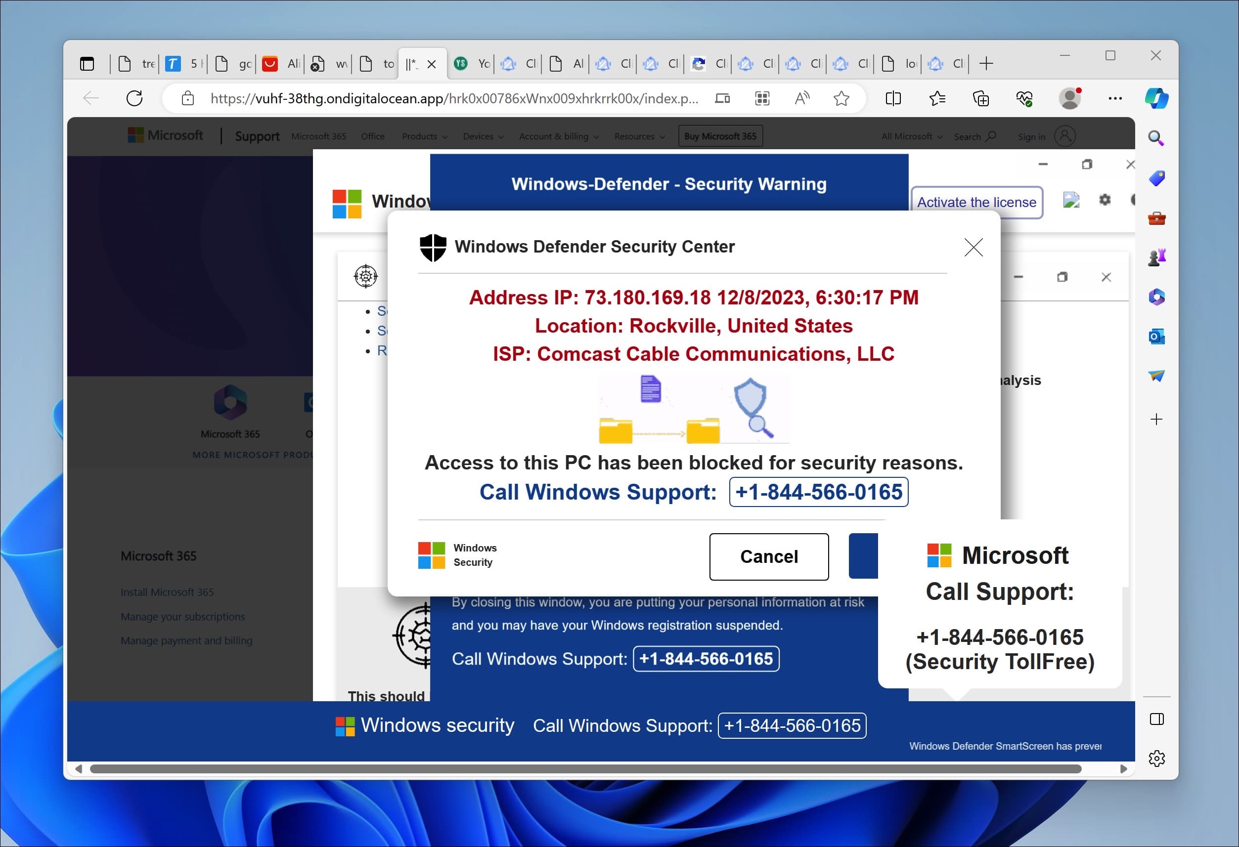Click the Read aloud icon

pyautogui.click(x=802, y=98)
